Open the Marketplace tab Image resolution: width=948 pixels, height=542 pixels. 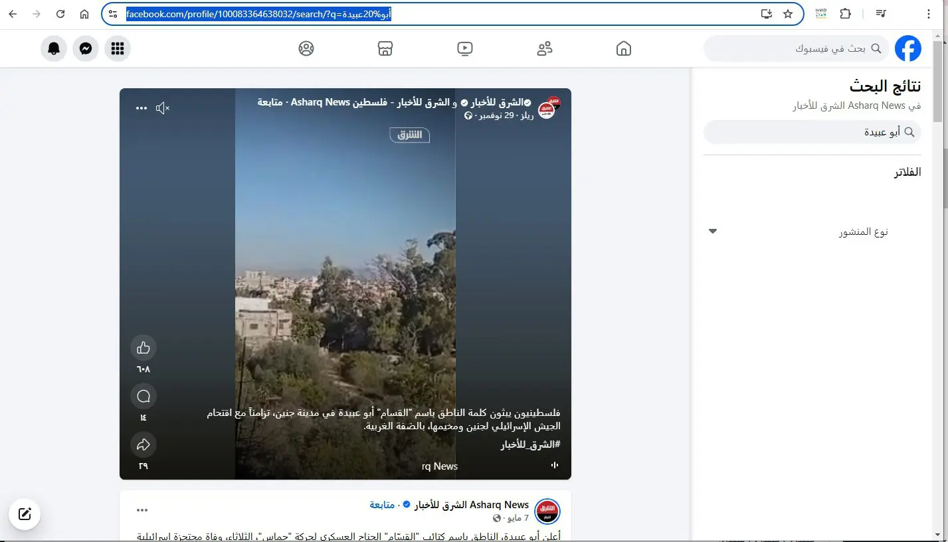coord(385,48)
